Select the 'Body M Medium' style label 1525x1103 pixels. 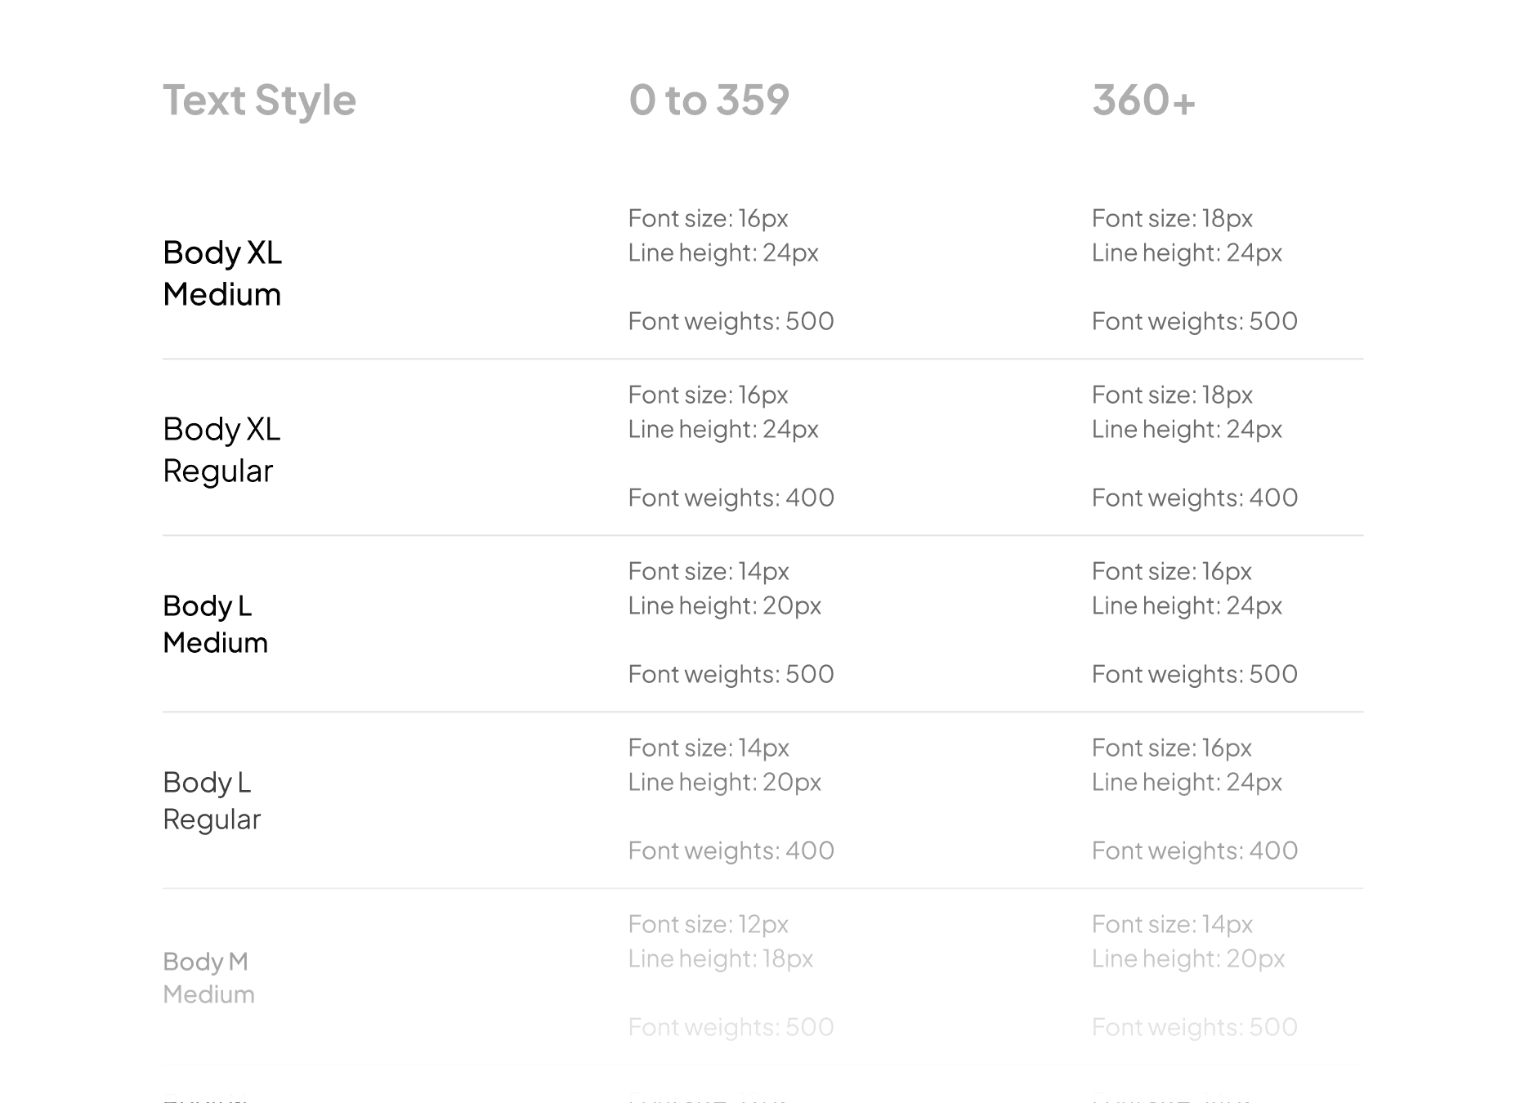click(x=208, y=977)
